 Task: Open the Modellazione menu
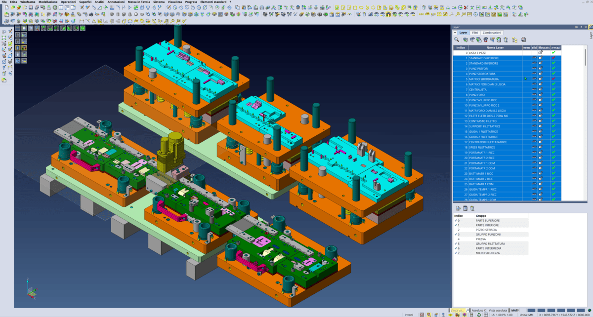pyautogui.click(x=48, y=2)
